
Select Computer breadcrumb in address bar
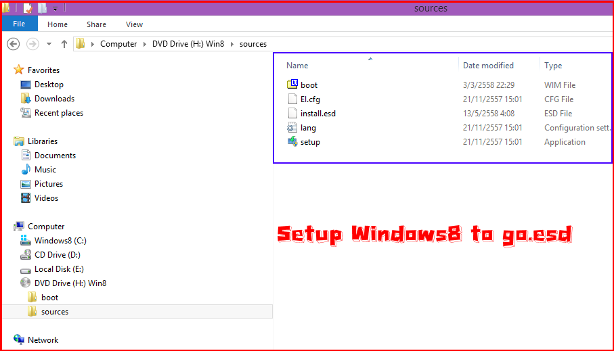118,44
